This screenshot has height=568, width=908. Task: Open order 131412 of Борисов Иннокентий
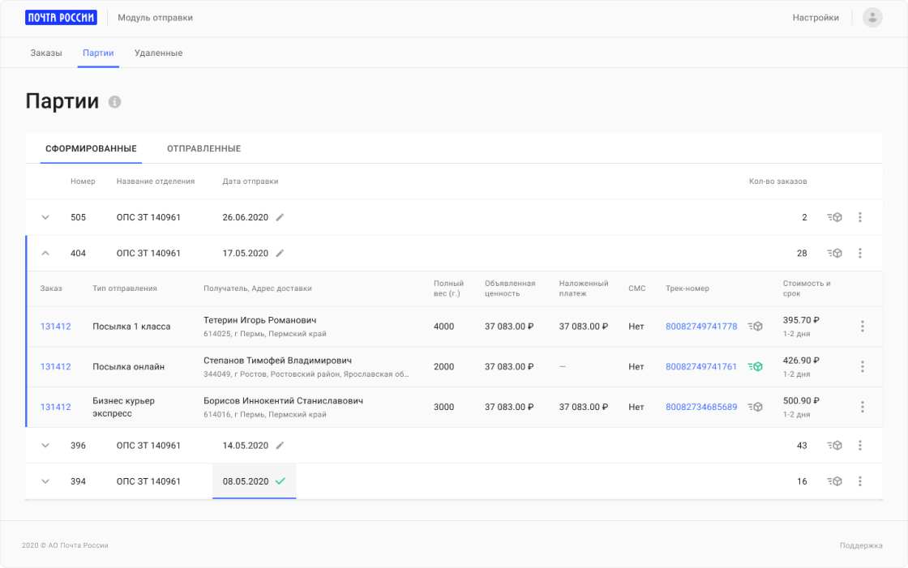point(56,407)
